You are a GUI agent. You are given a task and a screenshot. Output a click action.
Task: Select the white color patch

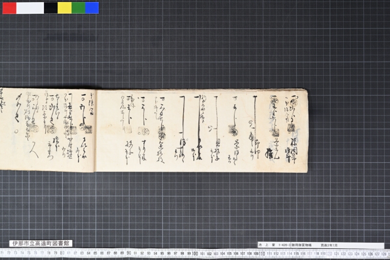pos(30,8)
